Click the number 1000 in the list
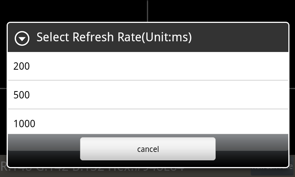 tap(24, 124)
